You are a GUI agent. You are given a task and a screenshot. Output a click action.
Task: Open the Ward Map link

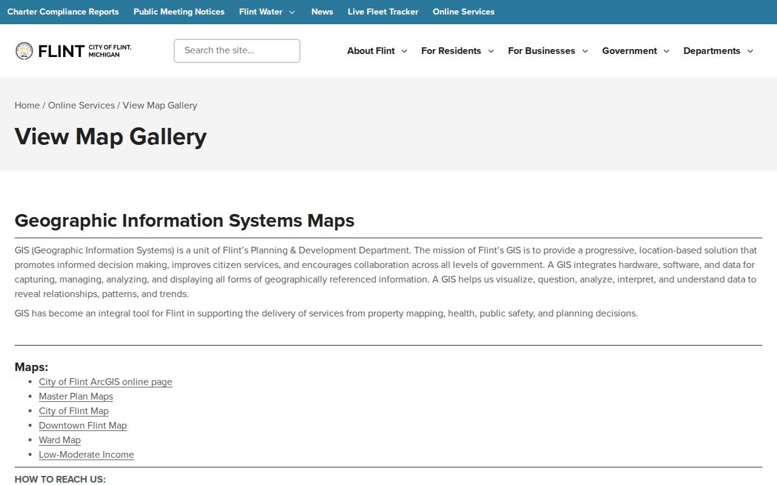pos(59,440)
